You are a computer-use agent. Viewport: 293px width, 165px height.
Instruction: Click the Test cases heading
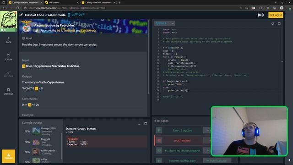pyautogui.click(x=162, y=121)
